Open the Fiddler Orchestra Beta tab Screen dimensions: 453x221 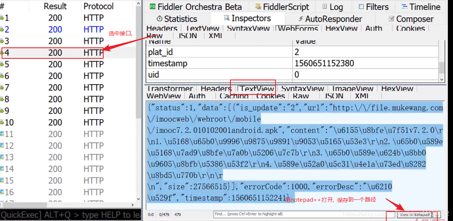[x=195, y=7]
